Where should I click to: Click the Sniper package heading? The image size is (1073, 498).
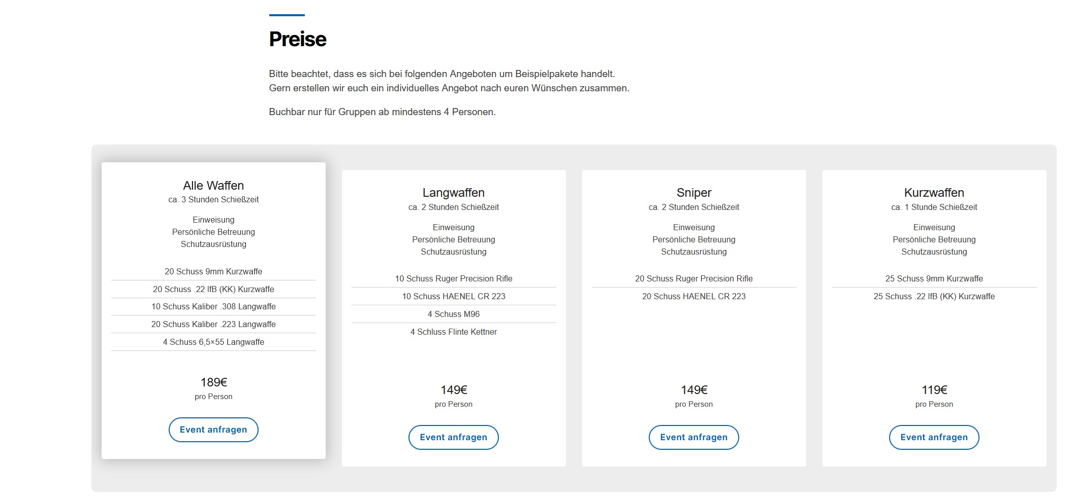coord(693,193)
